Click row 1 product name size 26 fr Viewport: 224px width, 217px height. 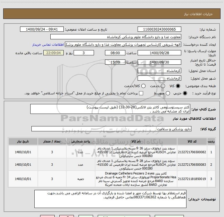(x=136, y=152)
